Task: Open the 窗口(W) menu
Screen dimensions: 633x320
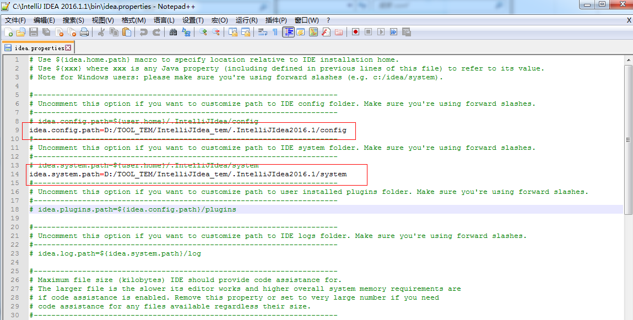Action: [x=306, y=20]
